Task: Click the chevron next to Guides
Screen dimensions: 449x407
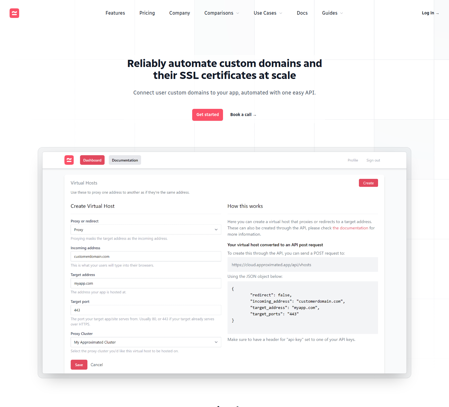Action: pyautogui.click(x=342, y=13)
